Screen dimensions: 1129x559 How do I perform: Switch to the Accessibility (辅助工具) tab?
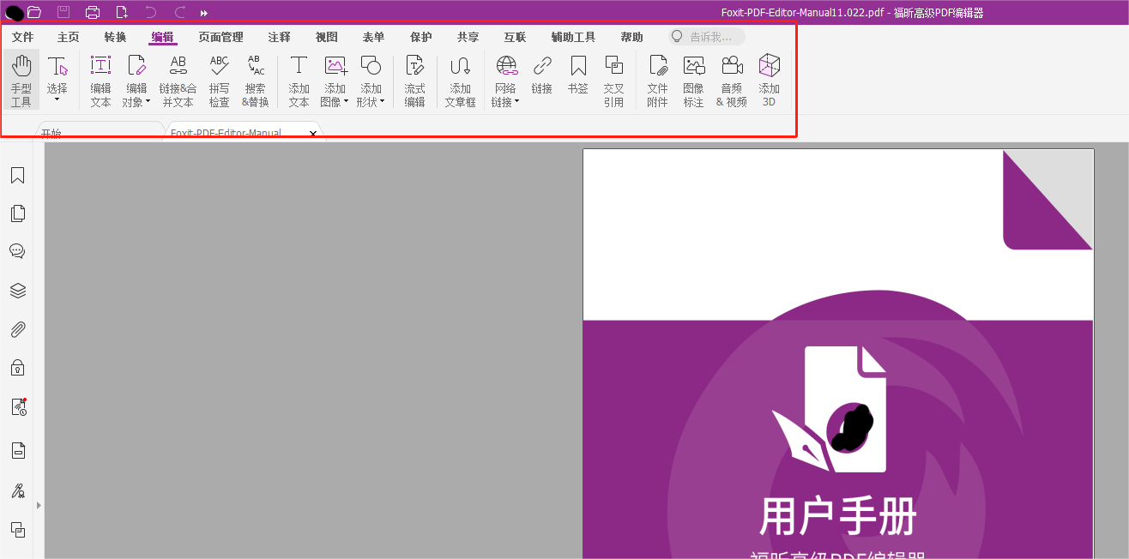coord(573,37)
